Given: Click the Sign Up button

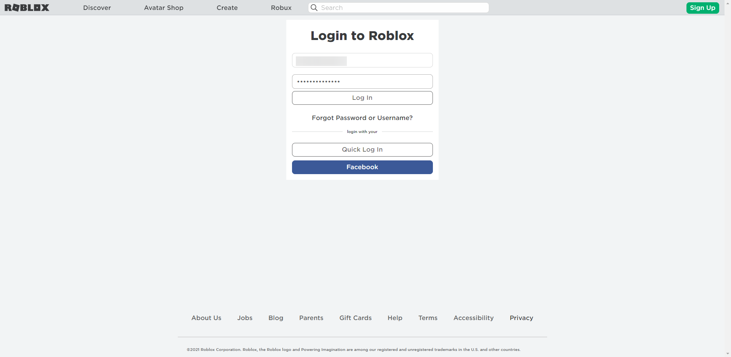Looking at the screenshot, I should (x=702, y=8).
